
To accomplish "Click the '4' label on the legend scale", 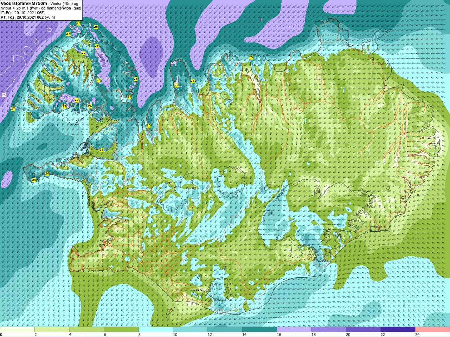I will [x=70, y=335].
